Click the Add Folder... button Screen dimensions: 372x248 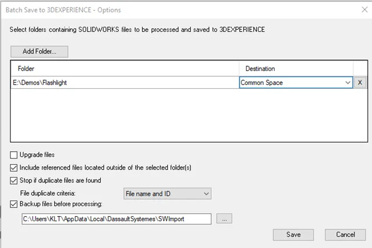click(x=39, y=52)
